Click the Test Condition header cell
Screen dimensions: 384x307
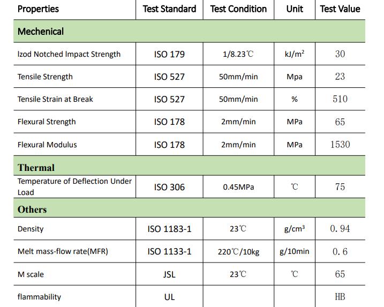[x=238, y=9]
